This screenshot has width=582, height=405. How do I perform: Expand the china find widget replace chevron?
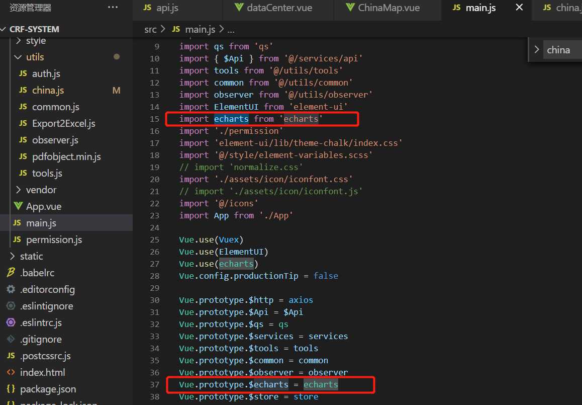tap(536, 49)
